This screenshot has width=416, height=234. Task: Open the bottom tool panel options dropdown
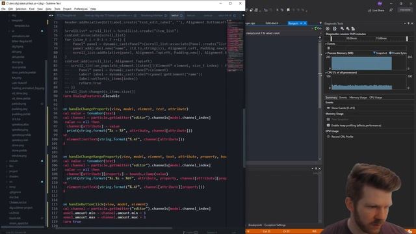click(312, 168)
